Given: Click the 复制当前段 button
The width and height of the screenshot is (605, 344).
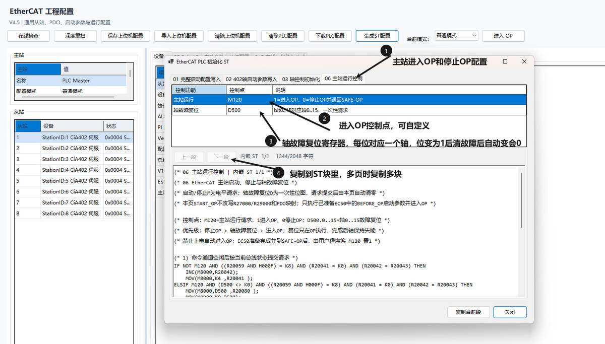Looking at the screenshot, I should point(468,312).
